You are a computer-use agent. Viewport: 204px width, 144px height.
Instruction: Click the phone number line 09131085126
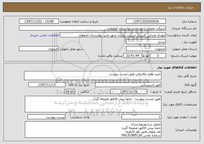tap(141, 136)
